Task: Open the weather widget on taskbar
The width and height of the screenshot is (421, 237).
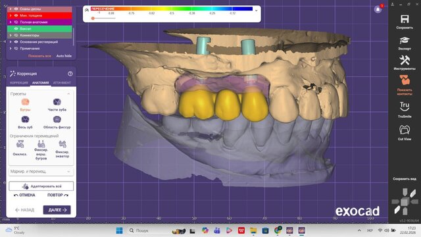Action: click(15, 230)
